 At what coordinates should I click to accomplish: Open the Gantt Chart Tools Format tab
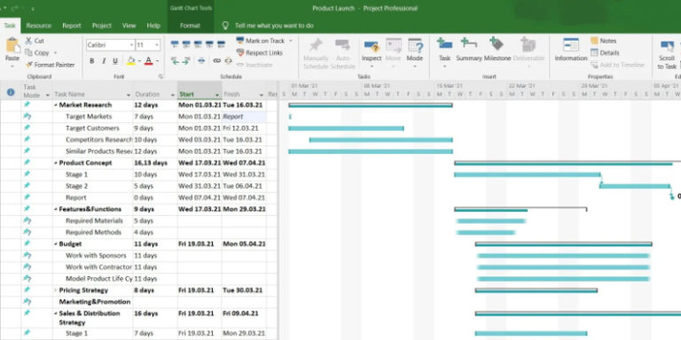[191, 26]
